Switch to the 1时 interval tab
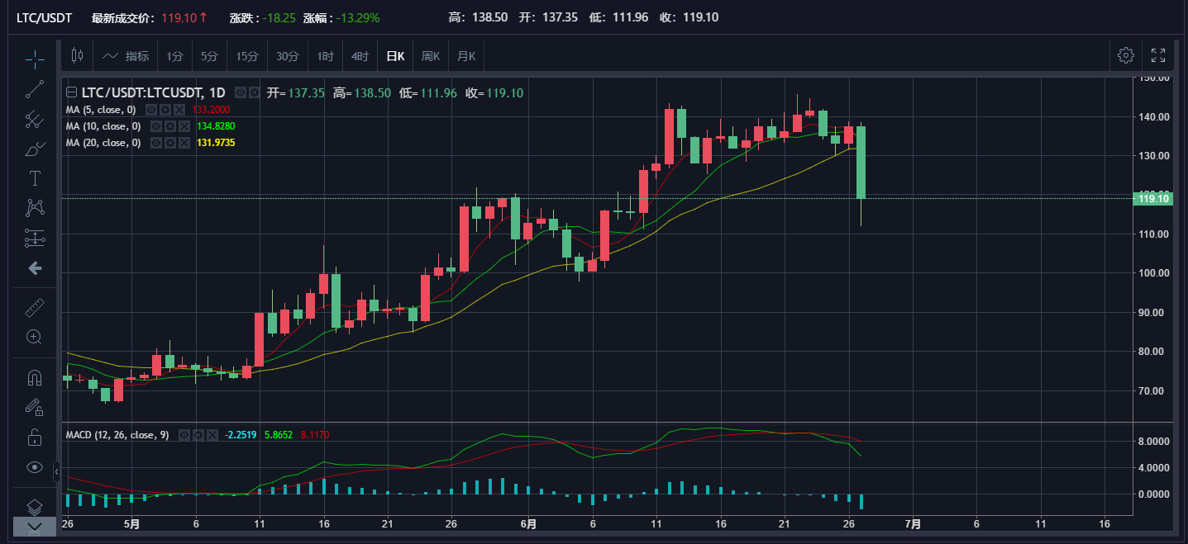 325,56
